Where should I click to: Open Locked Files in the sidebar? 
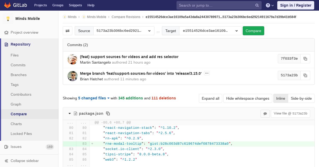[21, 134]
